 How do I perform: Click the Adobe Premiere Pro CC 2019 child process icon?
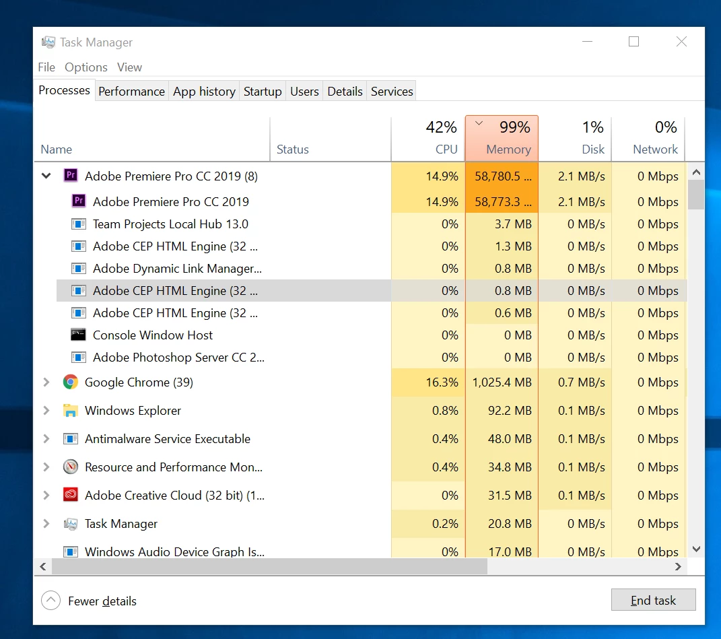(x=79, y=201)
